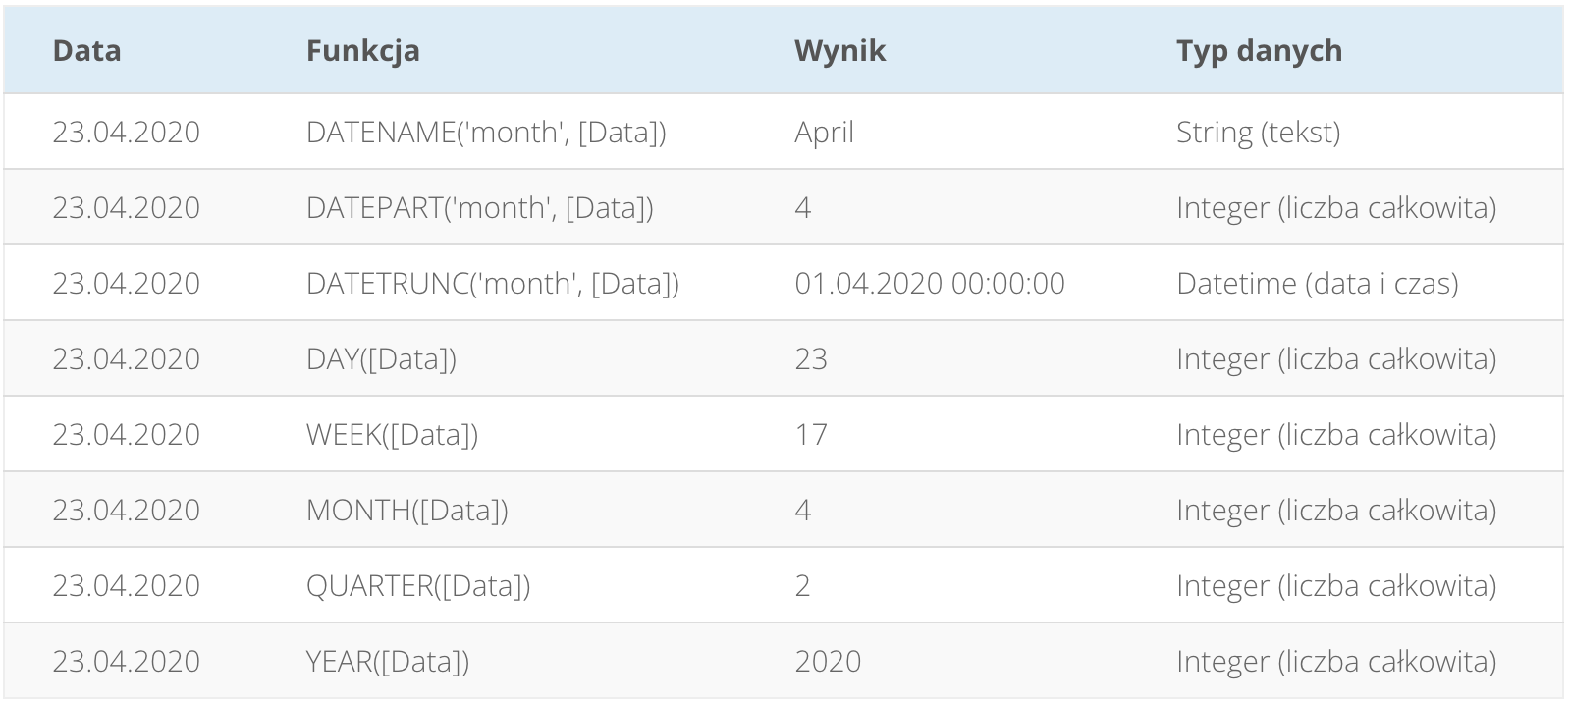Select the DATEPART('month', [Data]) function cell

[479, 208]
